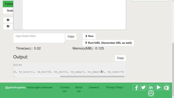The height and width of the screenshot is (98, 174).
Task: Focus the 'Input Goes Here..' field
Action: click(x=39, y=38)
